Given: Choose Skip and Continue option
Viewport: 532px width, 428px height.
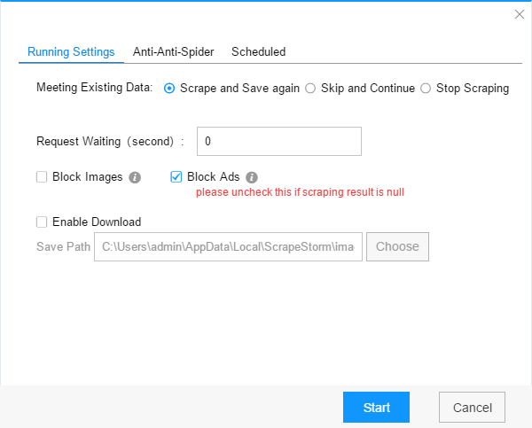Looking at the screenshot, I should pyautogui.click(x=310, y=89).
